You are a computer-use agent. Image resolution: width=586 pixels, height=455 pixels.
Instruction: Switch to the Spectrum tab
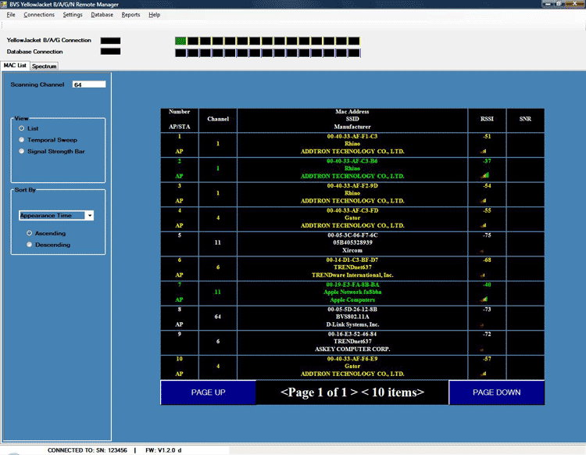pyautogui.click(x=44, y=66)
